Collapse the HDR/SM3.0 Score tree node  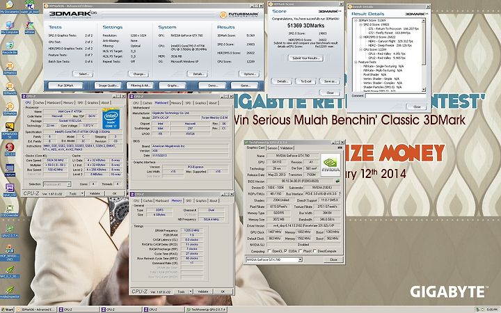[360, 37]
